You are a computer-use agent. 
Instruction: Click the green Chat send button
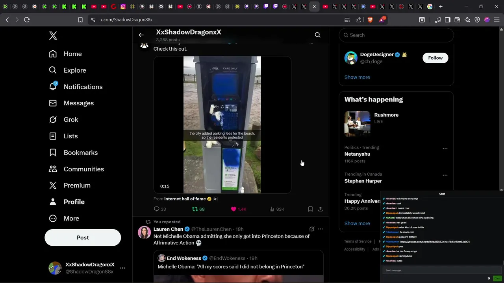[x=497, y=278]
